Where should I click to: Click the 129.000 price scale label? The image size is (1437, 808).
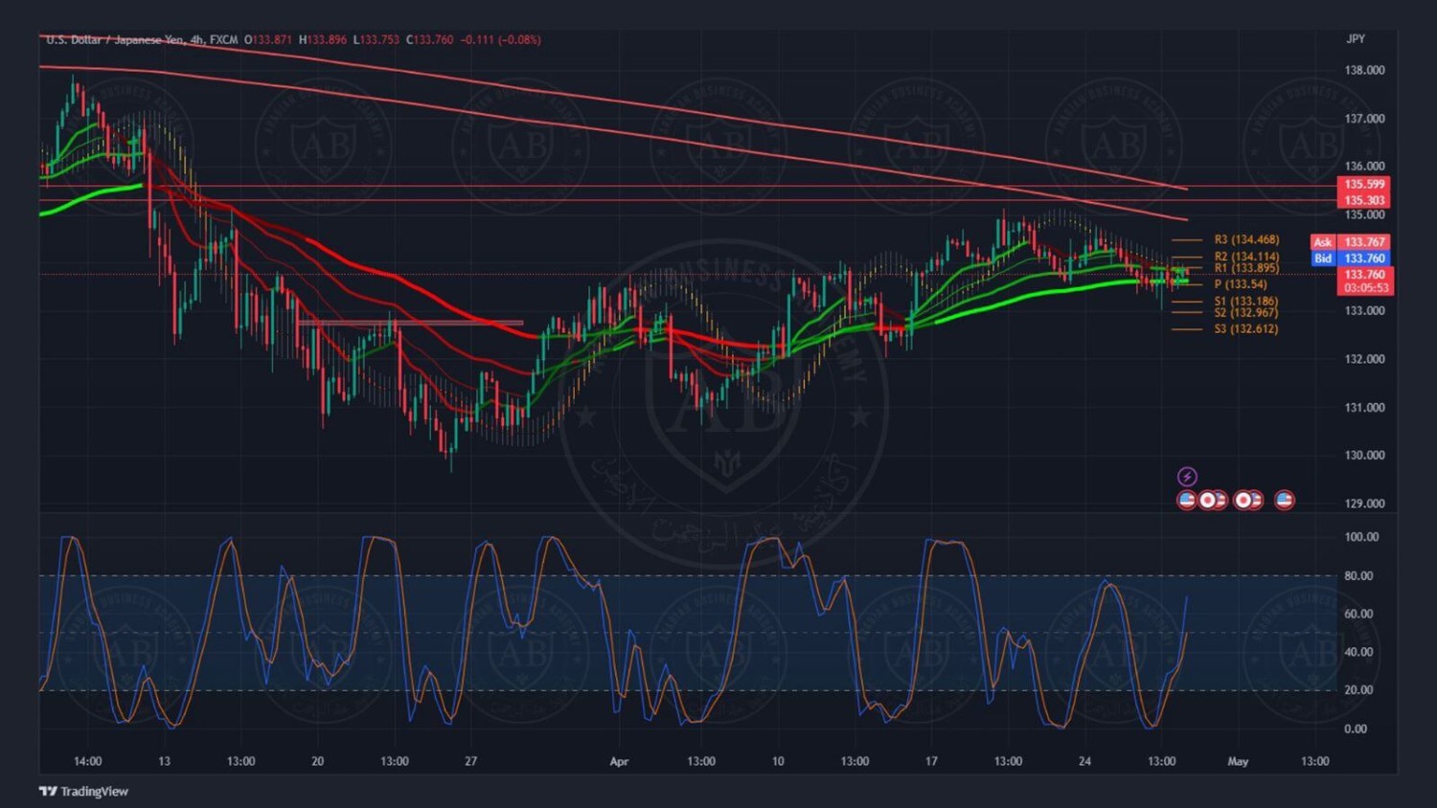coord(1365,504)
